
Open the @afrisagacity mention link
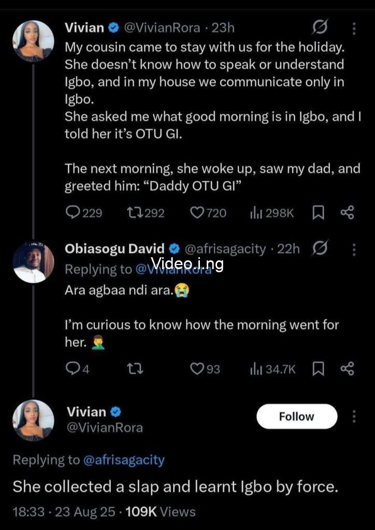coord(124,460)
